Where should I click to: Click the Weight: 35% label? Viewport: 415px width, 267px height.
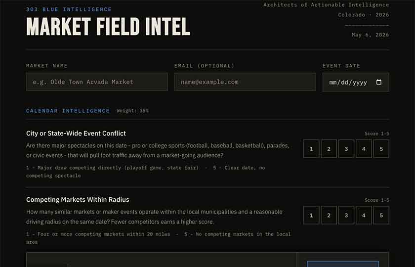132,111
